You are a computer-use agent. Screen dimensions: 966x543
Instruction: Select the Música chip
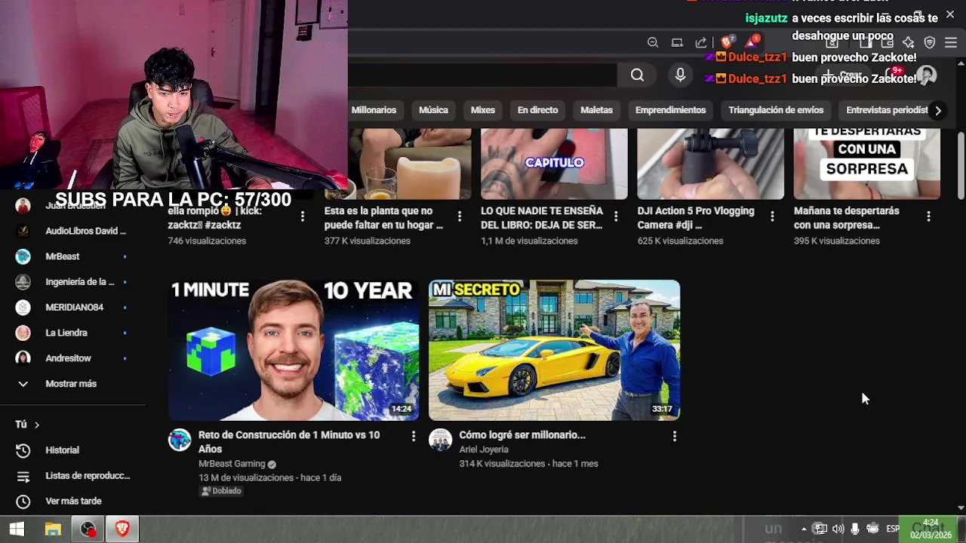[x=433, y=110]
